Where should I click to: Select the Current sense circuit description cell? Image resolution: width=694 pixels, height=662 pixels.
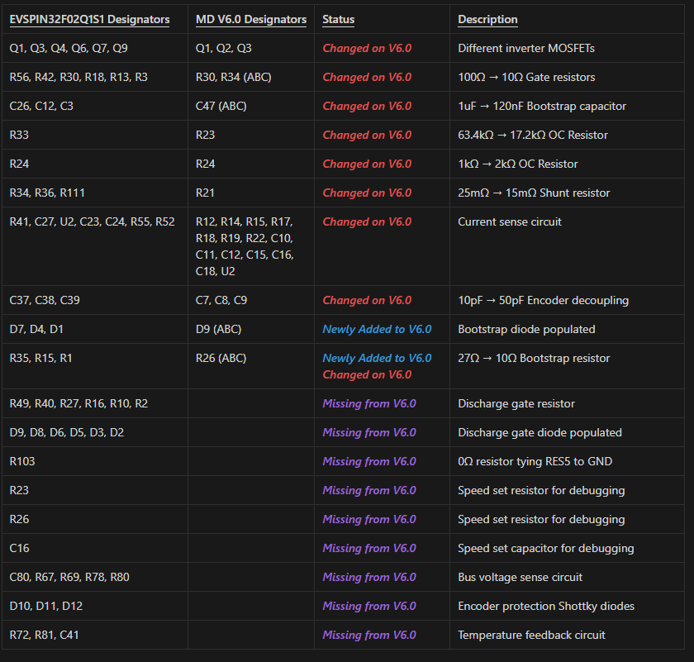(x=507, y=221)
